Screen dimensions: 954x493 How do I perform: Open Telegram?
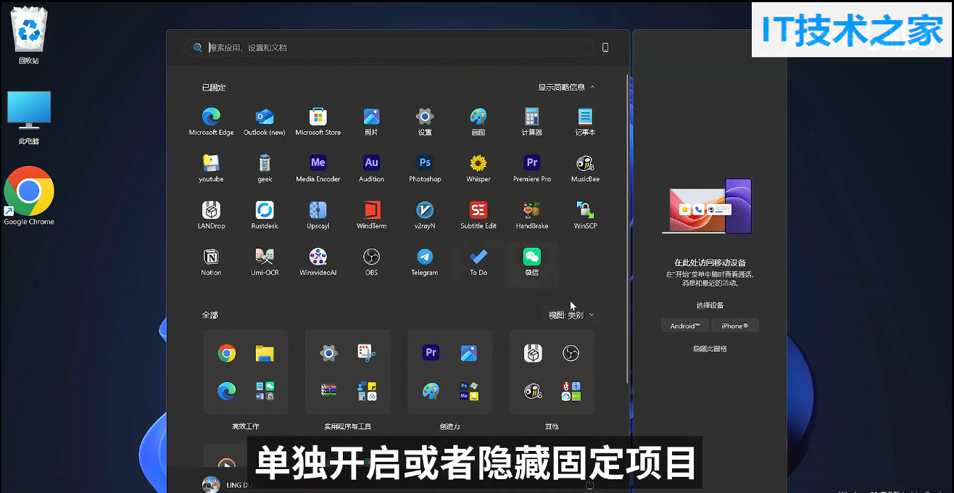[425, 262]
